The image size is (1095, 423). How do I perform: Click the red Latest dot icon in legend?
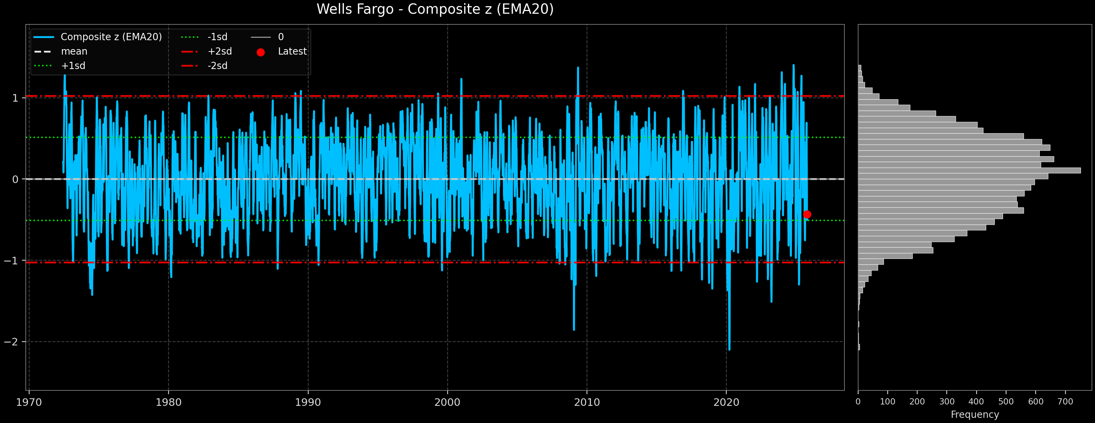[x=262, y=51]
